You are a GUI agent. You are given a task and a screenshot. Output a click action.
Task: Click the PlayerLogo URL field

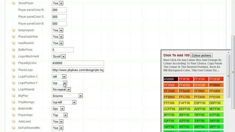pos(78,70)
